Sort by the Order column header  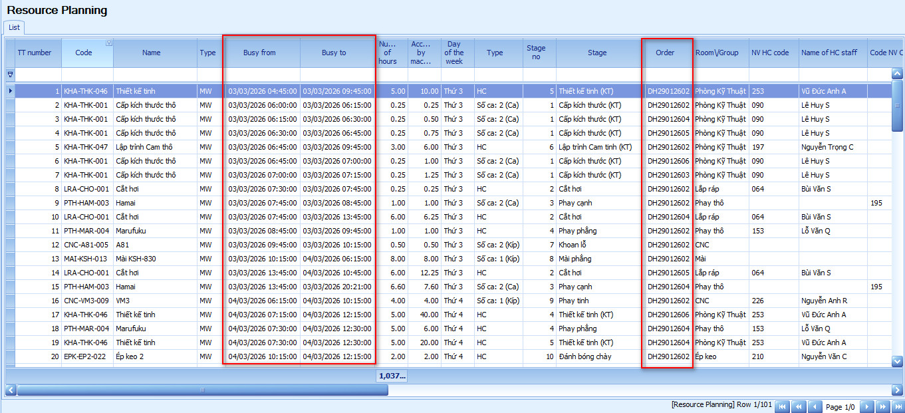click(665, 53)
